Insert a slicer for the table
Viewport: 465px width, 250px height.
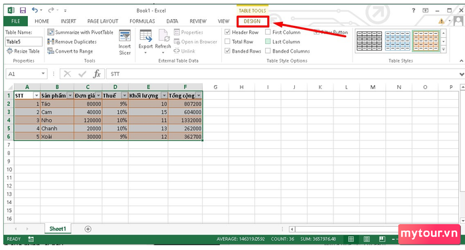125,42
